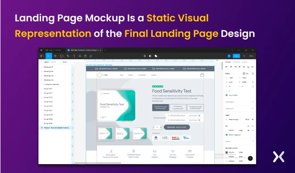Screen dimensions: 295x173
Task: Open the Layers tab
Action: [x=46, y=62]
